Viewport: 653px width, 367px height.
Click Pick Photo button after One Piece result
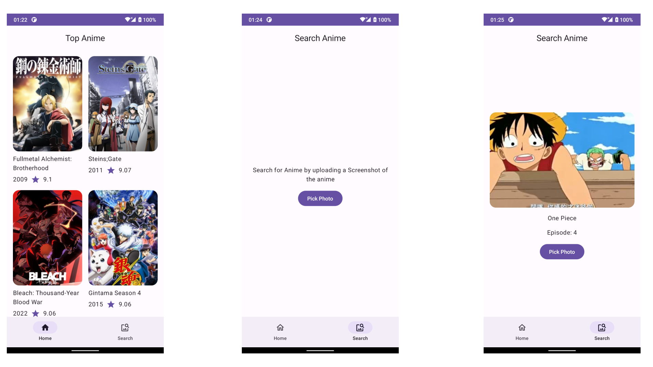tap(562, 251)
